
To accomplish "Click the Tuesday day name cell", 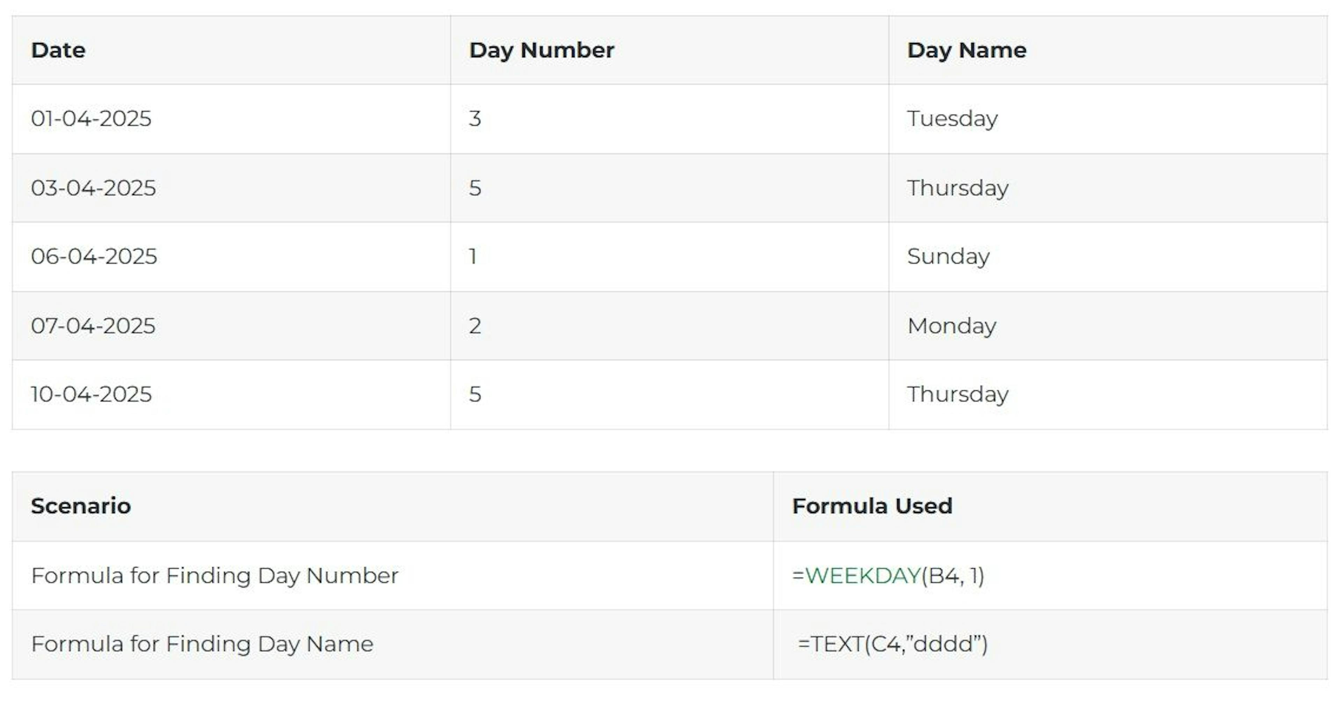I will click(x=952, y=119).
